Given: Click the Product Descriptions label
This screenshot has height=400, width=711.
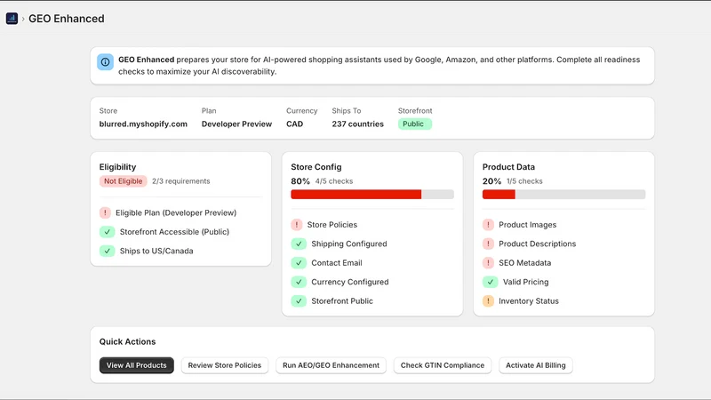Looking at the screenshot, I should click(538, 244).
